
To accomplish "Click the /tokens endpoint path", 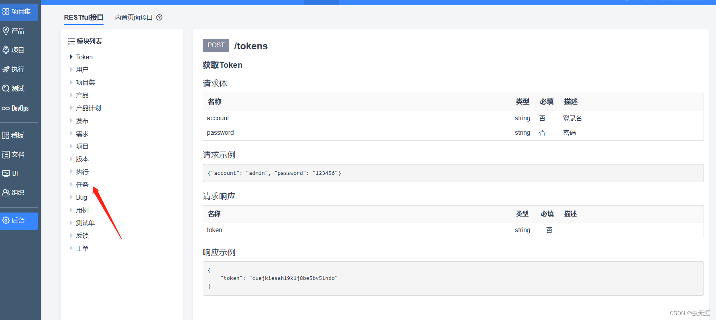I will point(251,46).
